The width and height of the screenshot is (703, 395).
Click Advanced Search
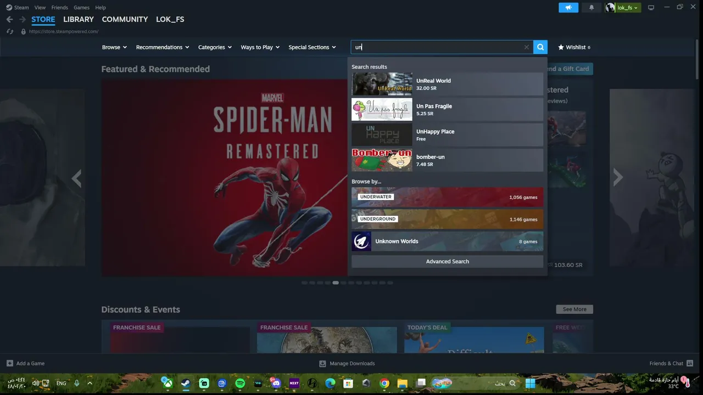coord(448,262)
